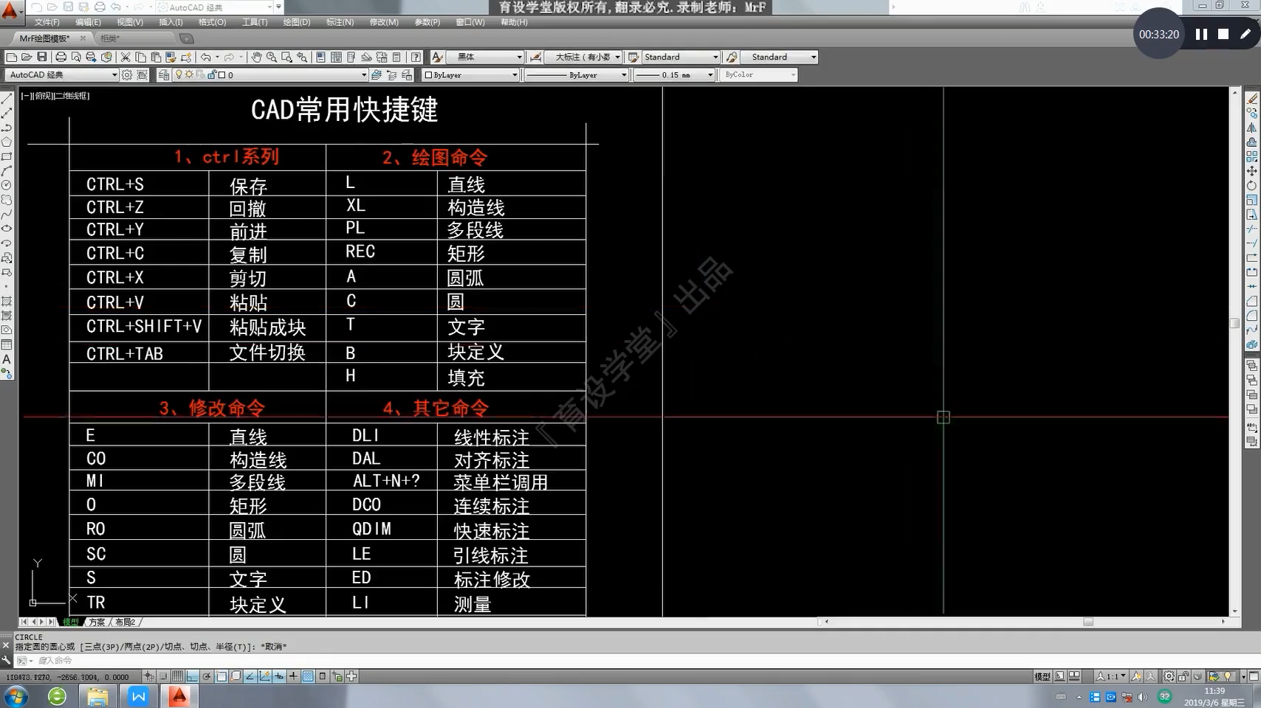
Task: Click the Undo arrow icon
Action: pos(206,57)
